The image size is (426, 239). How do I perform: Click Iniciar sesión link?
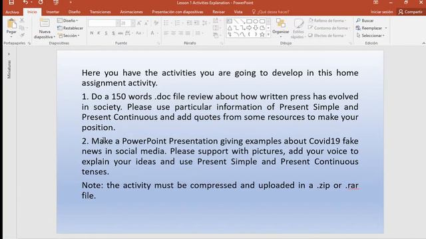(x=381, y=12)
